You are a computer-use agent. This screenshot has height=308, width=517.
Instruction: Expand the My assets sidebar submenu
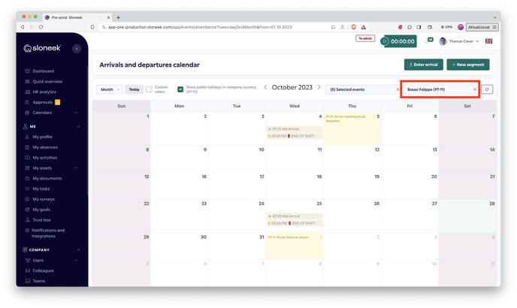pyautogui.click(x=76, y=168)
